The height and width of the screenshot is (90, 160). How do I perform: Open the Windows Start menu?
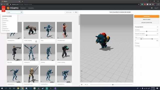click(x=2, y=88)
